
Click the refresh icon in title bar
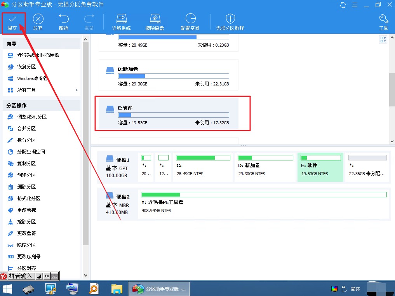click(343, 5)
